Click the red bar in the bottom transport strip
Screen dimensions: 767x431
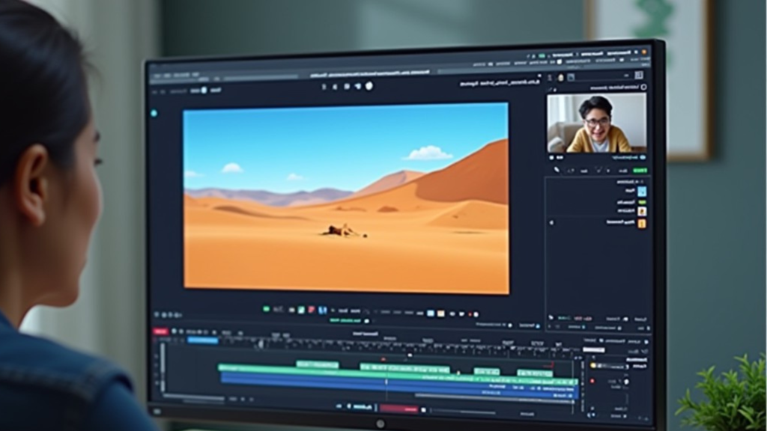pos(399,409)
